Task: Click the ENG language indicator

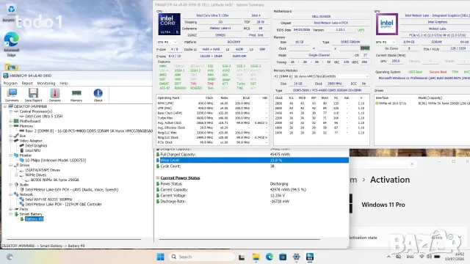Action: [410, 257]
